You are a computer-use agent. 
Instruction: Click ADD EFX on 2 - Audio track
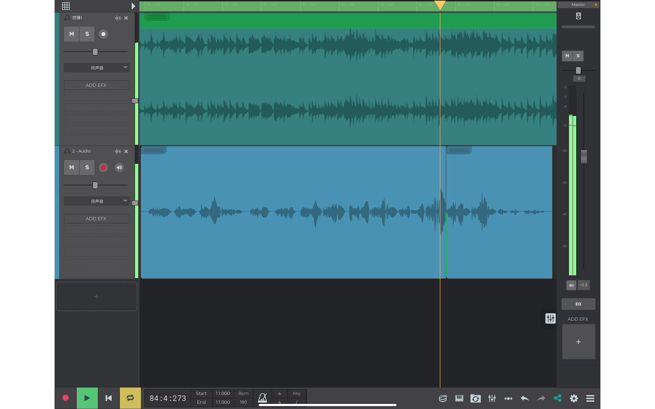click(x=96, y=219)
